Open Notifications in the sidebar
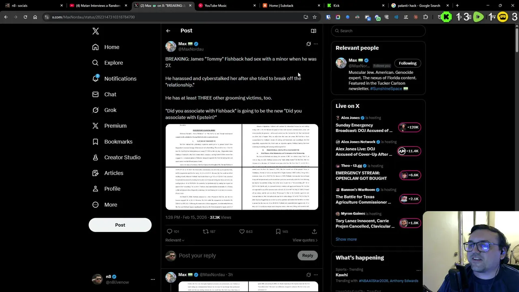This screenshot has width=519, height=292. [114, 79]
